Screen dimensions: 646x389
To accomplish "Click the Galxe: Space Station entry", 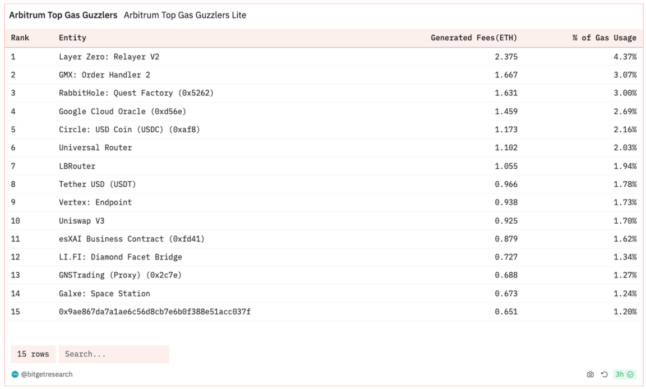I will [104, 294].
